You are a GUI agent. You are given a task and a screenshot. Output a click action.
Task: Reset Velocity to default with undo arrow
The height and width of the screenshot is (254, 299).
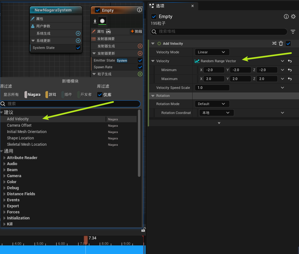290,61
